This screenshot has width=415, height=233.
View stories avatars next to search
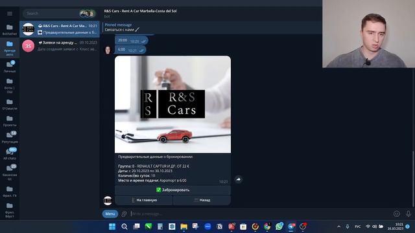click(x=87, y=13)
